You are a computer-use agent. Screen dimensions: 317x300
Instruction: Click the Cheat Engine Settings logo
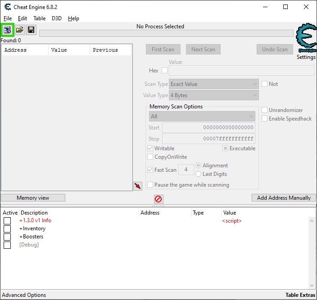(x=306, y=38)
